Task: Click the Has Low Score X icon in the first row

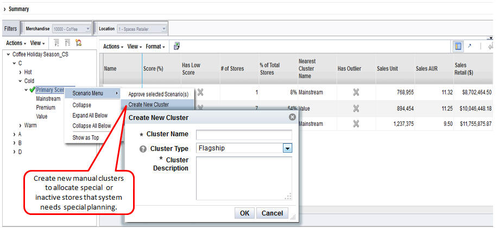Action: [x=200, y=92]
